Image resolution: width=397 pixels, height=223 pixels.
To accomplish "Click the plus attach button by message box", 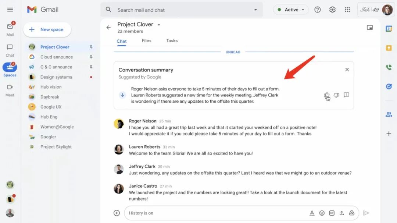I will (x=117, y=213).
